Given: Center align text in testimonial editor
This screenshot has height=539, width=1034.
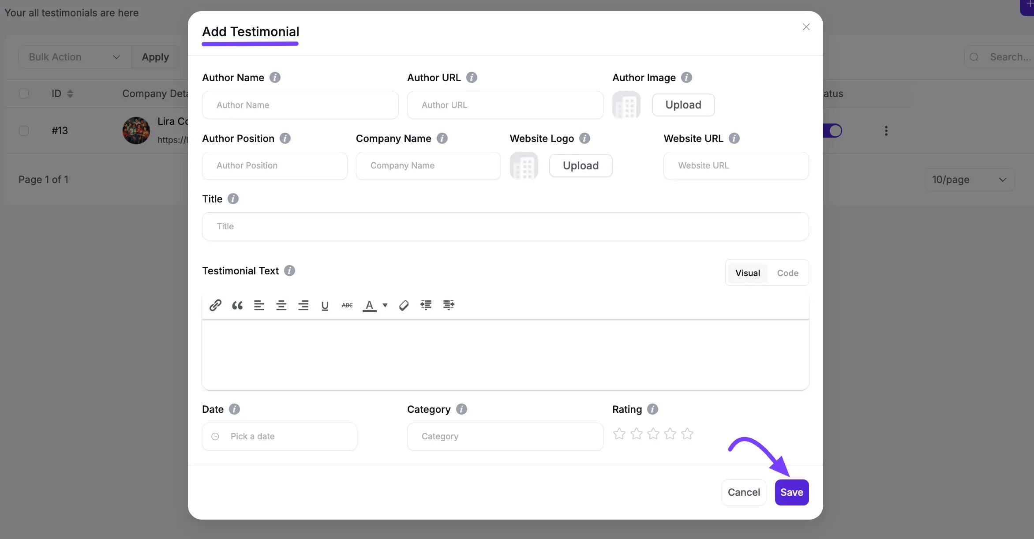Looking at the screenshot, I should [x=281, y=305].
